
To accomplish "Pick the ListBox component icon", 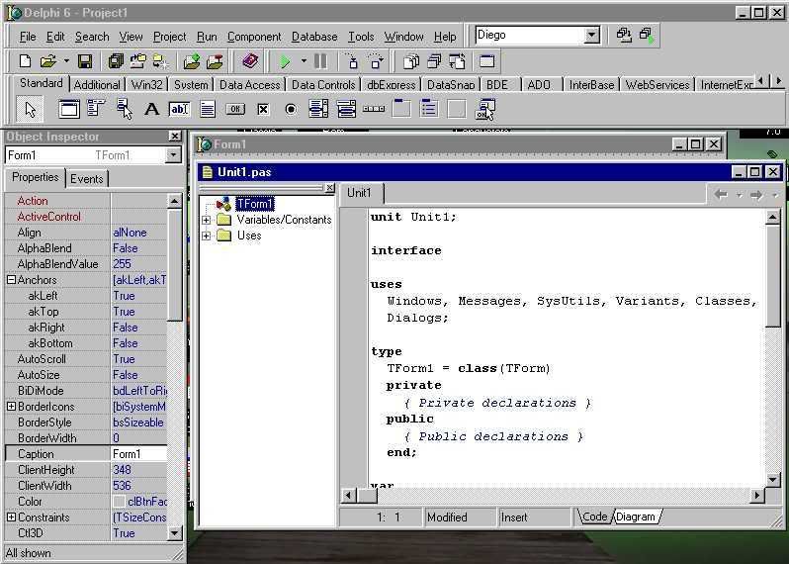I will coord(318,109).
